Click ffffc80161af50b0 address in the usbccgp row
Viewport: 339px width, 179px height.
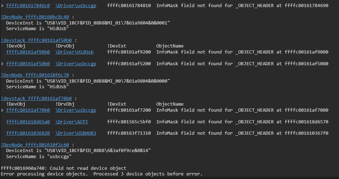[28, 64]
